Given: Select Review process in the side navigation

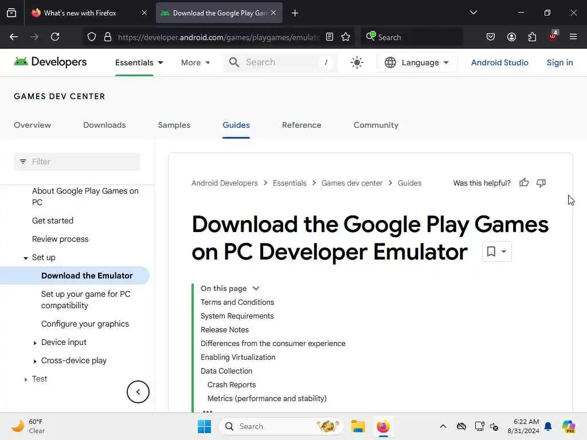Looking at the screenshot, I should 60,239.
